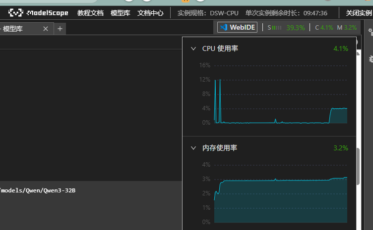Click the ModelScope logo
Viewport: 373px width, 230px height.
(x=38, y=12)
